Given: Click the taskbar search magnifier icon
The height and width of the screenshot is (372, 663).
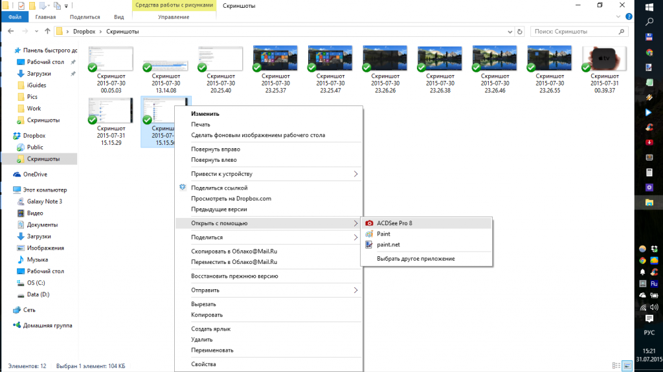Looking at the screenshot, I should [649, 21].
